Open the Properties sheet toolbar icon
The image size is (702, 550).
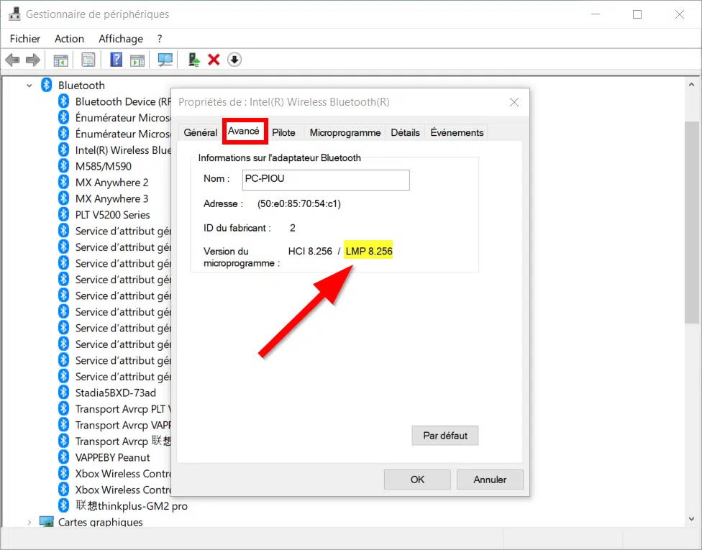[88, 60]
